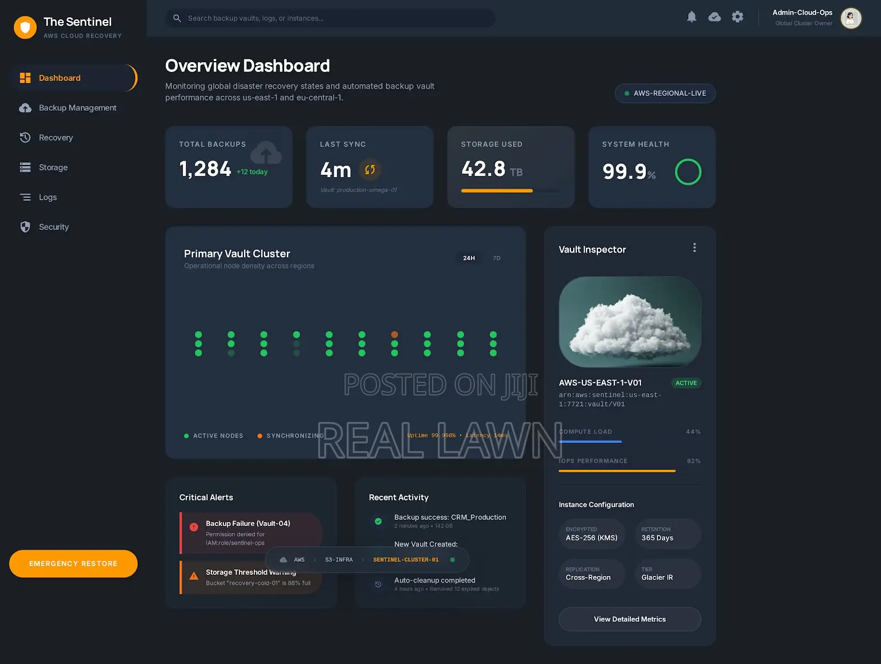
Task: Select SENTINEL-CLUSTER-01 in the breadcrumb
Action: tap(406, 559)
